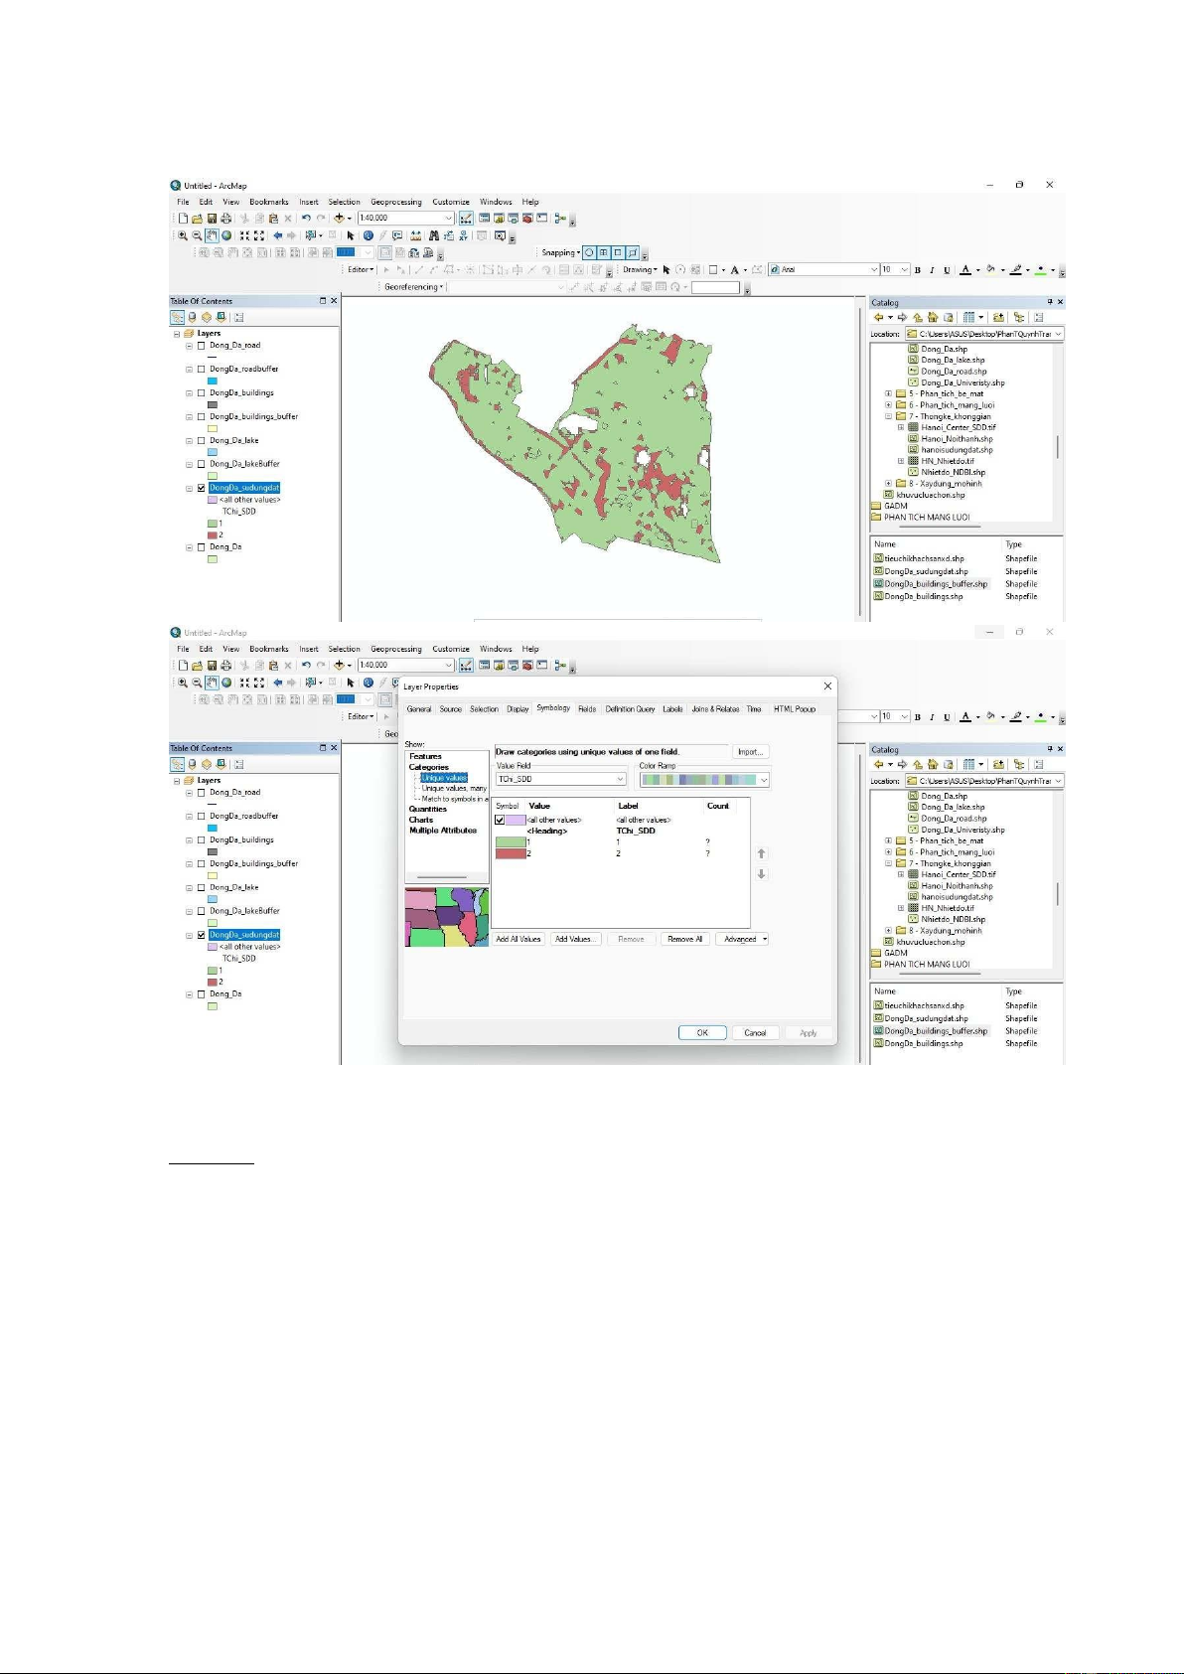Uncheck all other values checkbox in Symbology list
The width and height of the screenshot is (1184, 1674).
pos(500,820)
